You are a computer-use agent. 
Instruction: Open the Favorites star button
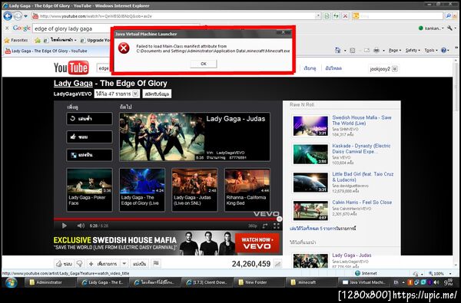coord(16,40)
